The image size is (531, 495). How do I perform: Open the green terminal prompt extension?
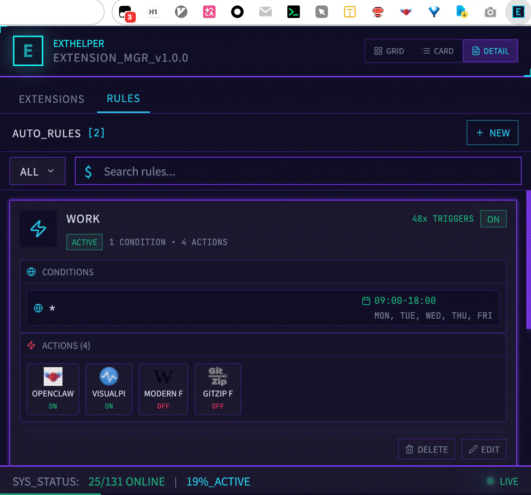pos(294,12)
